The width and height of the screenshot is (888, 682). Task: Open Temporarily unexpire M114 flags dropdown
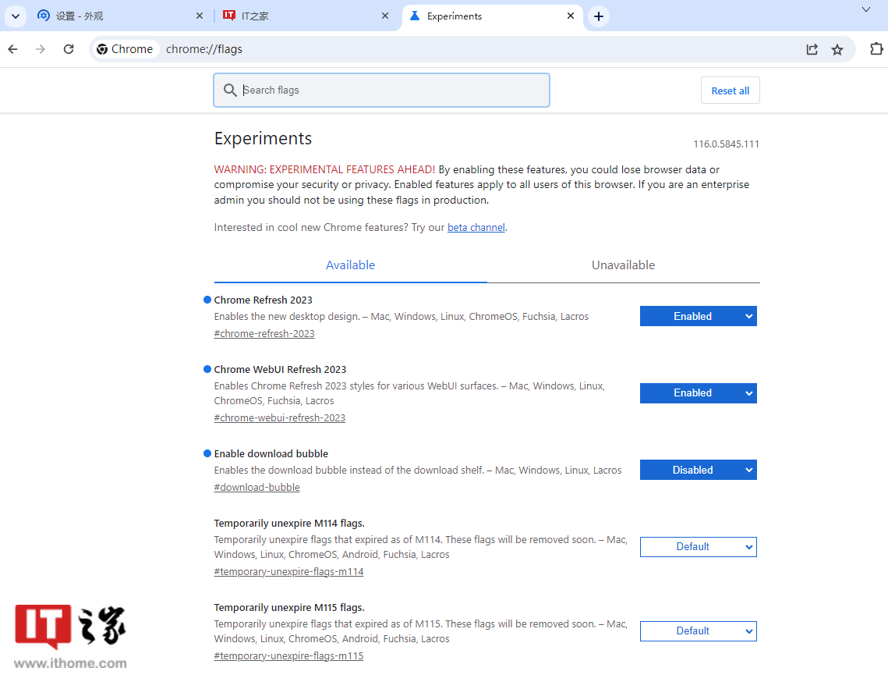(699, 546)
